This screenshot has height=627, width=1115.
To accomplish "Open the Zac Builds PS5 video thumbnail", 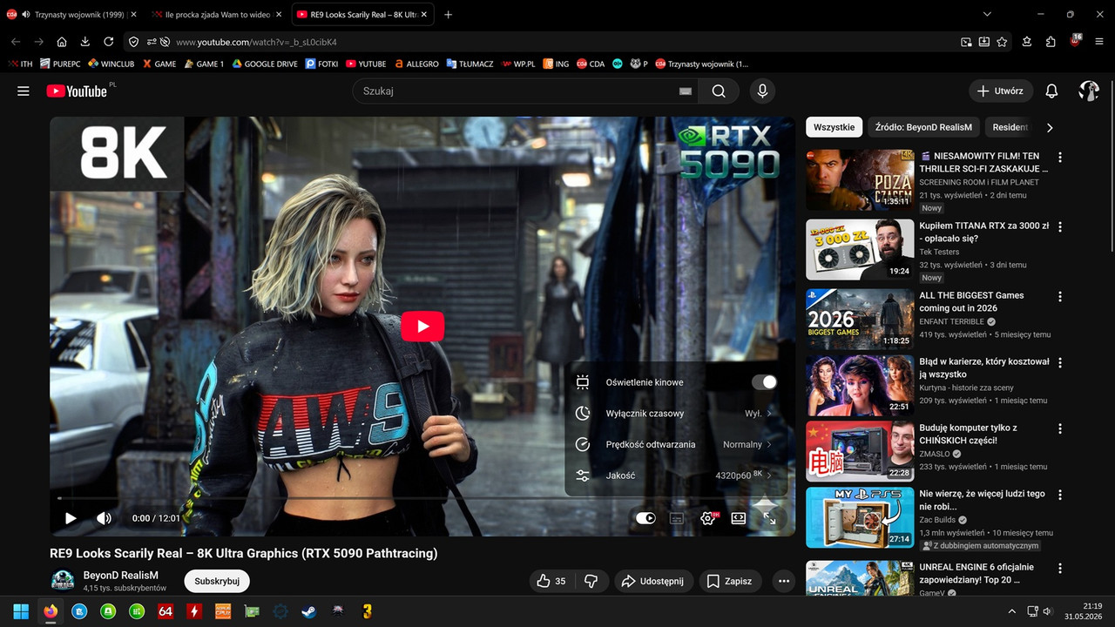I will tap(860, 517).
